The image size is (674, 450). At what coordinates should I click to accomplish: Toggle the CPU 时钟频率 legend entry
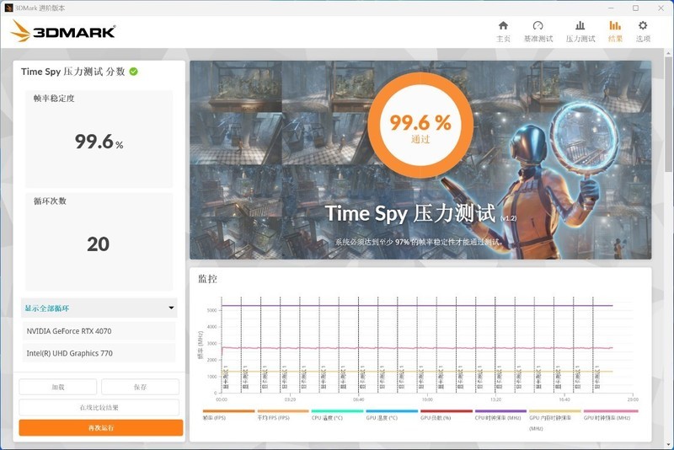(x=500, y=415)
